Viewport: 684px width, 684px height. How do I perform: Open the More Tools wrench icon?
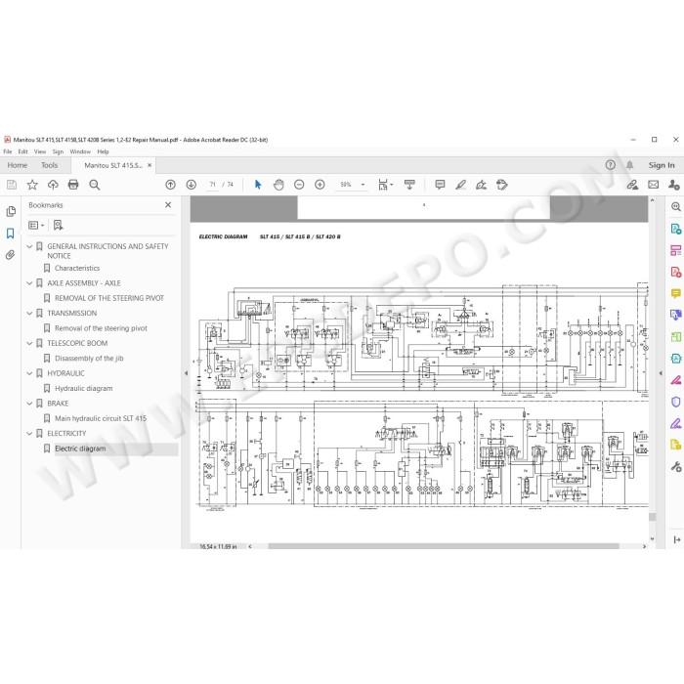(x=676, y=467)
